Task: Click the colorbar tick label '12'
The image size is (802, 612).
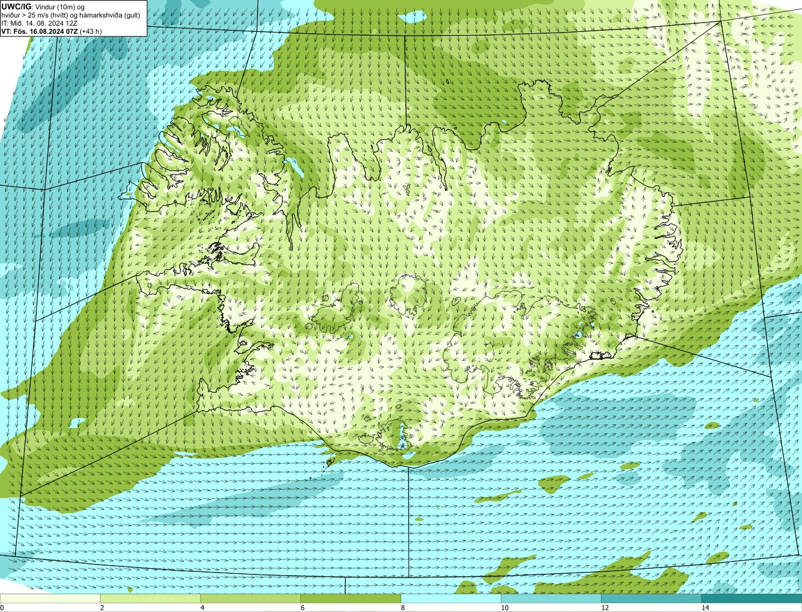Action: (x=605, y=608)
